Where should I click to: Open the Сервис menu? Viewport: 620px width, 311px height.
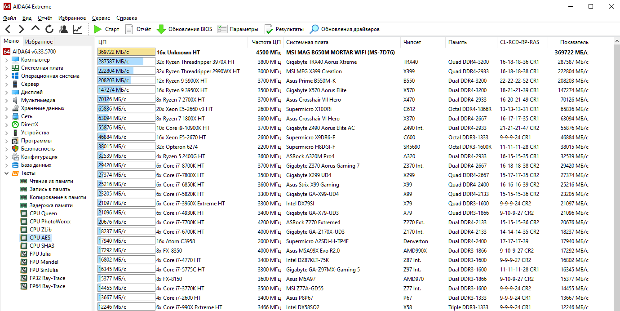tap(101, 18)
